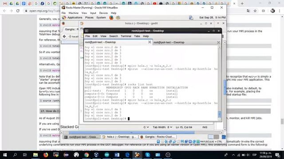Image resolution: width=284 pixels, height=159 pixels.
Task: Click the INS insert mode indicator in gedit
Action: (205, 127)
